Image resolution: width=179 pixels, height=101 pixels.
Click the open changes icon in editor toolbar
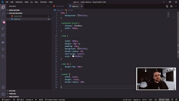(167, 6)
